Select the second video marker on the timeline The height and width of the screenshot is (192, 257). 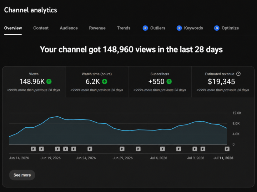[x=41, y=149]
